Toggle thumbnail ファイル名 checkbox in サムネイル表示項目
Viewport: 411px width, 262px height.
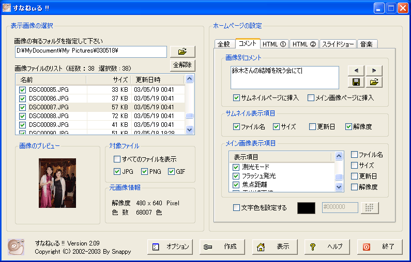(x=236, y=127)
